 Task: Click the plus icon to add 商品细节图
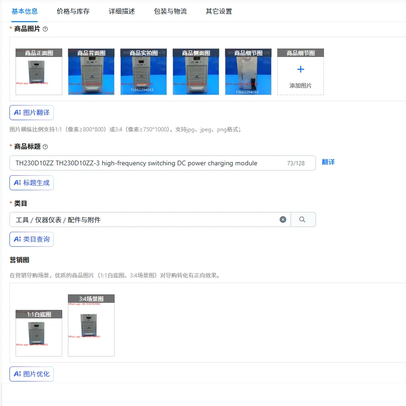(x=300, y=70)
